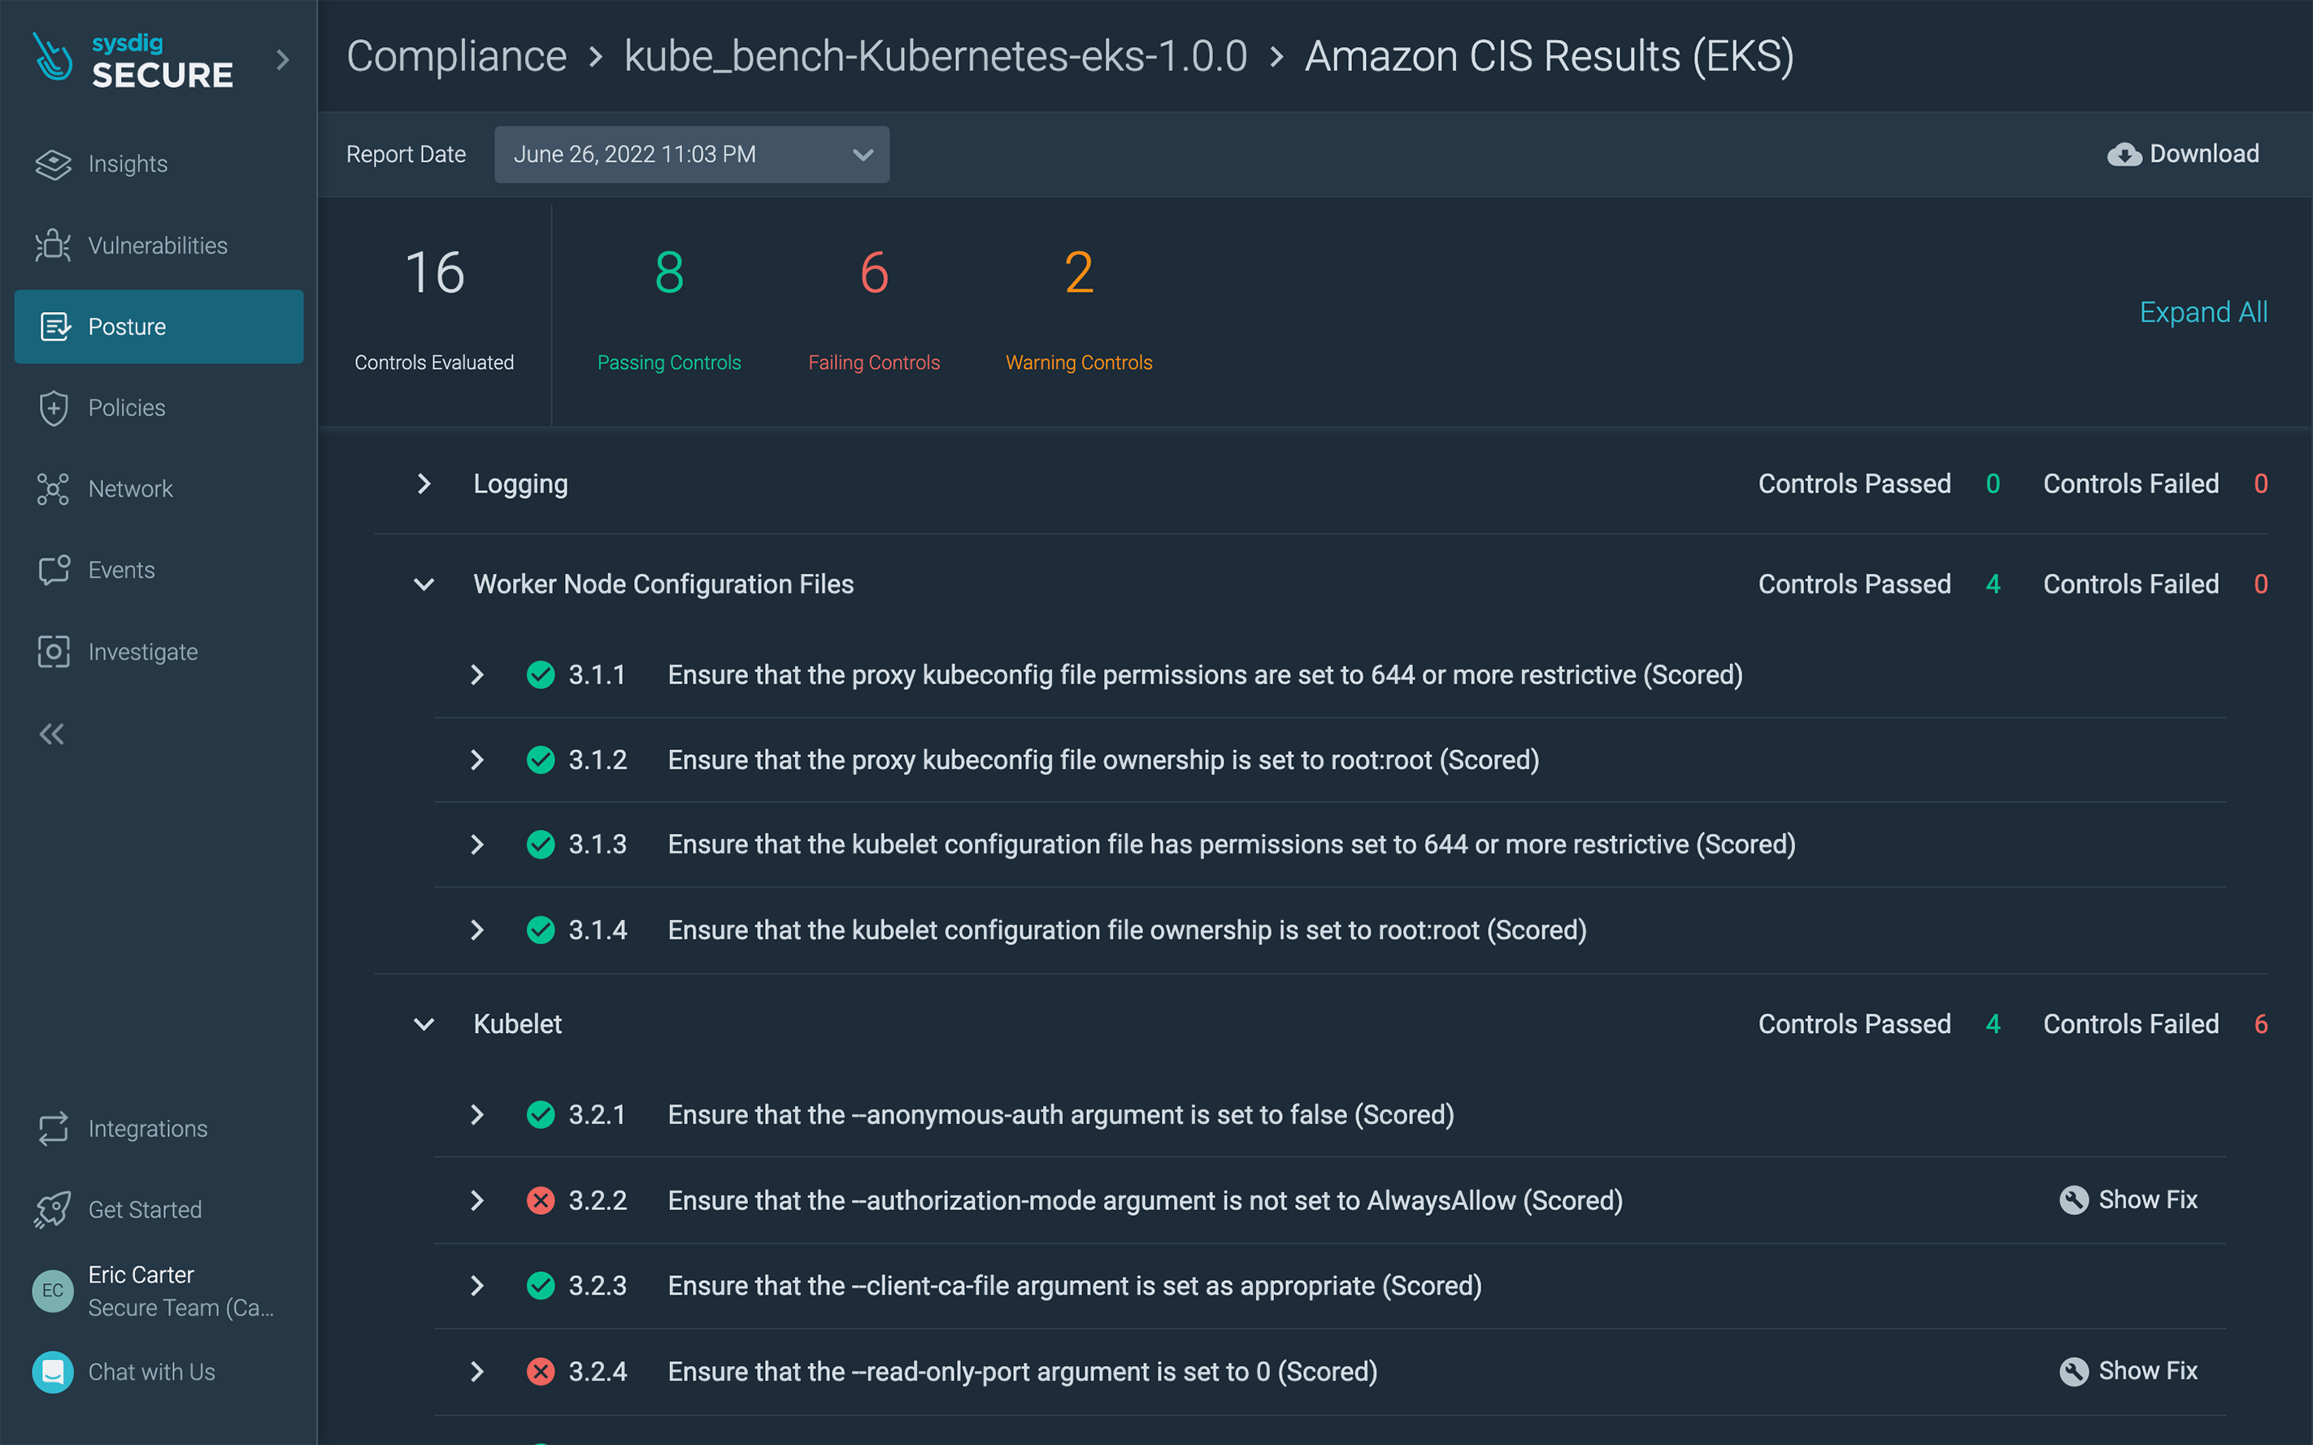The width and height of the screenshot is (2313, 1445).
Task: Expand the Logging section
Action: [x=424, y=484]
